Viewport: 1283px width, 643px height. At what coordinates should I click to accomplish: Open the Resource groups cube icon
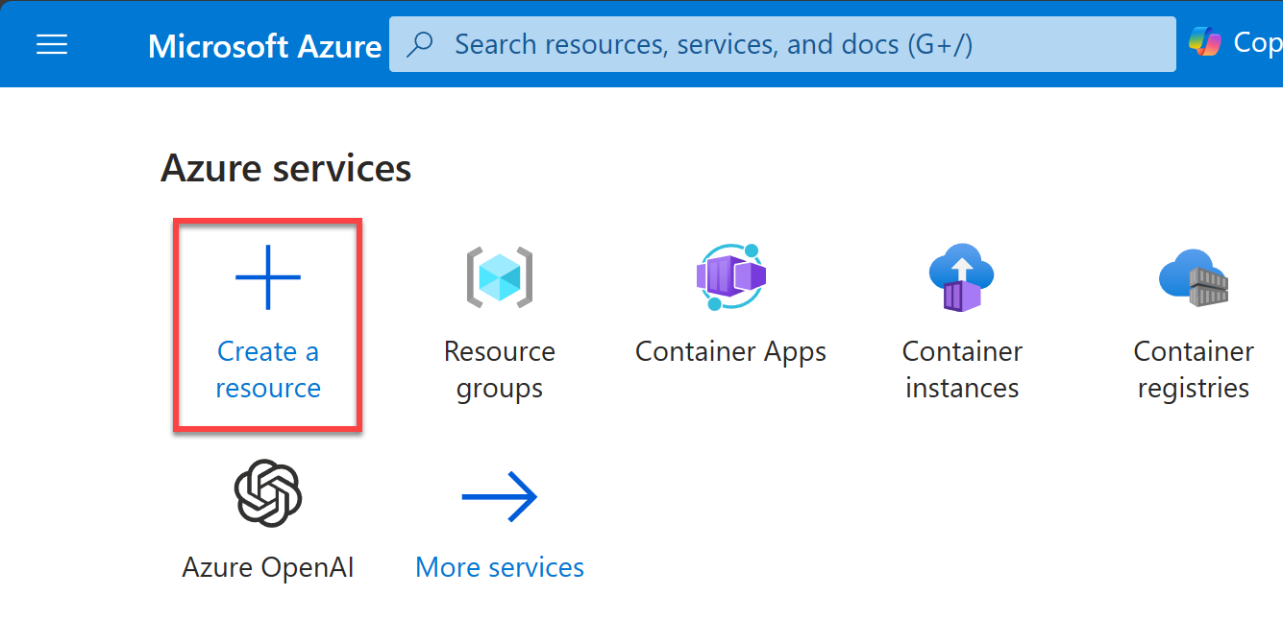click(x=499, y=277)
